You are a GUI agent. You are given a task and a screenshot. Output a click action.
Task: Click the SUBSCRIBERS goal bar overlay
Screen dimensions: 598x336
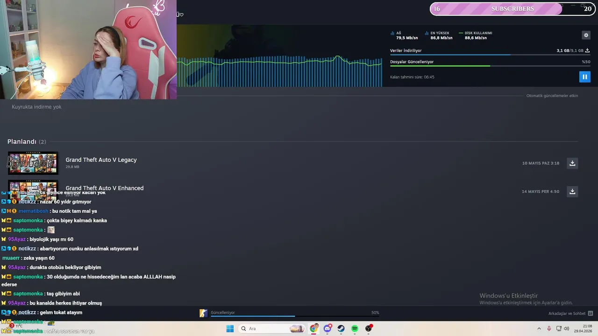point(513,9)
